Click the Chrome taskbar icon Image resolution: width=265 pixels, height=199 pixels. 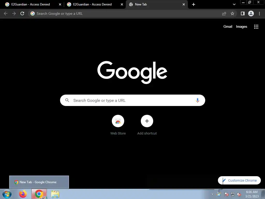pos(39,194)
